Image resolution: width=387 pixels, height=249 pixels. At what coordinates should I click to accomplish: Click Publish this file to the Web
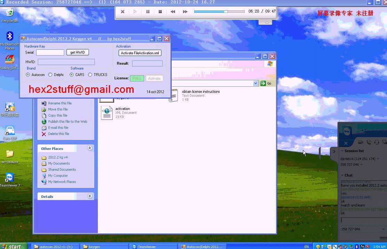tap(68, 121)
